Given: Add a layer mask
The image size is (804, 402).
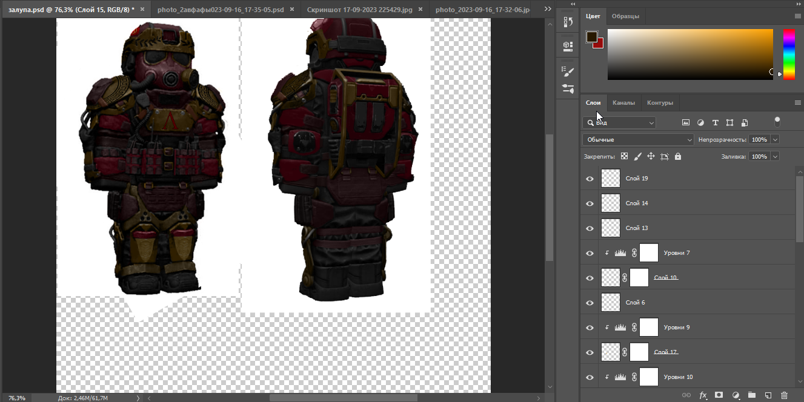Looking at the screenshot, I should (x=719, y=395).
